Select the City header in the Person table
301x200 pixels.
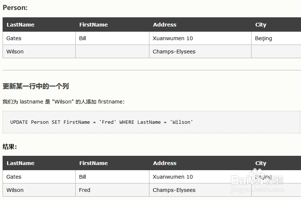[260, 25]
